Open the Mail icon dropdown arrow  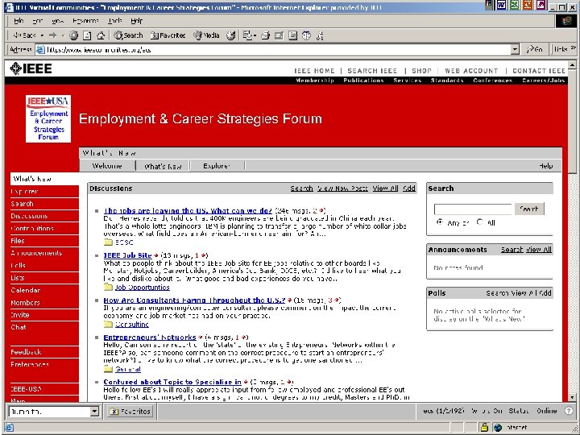(255, 35)
